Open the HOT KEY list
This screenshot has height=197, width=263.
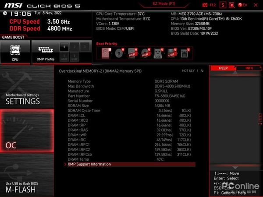click(188, 71)
